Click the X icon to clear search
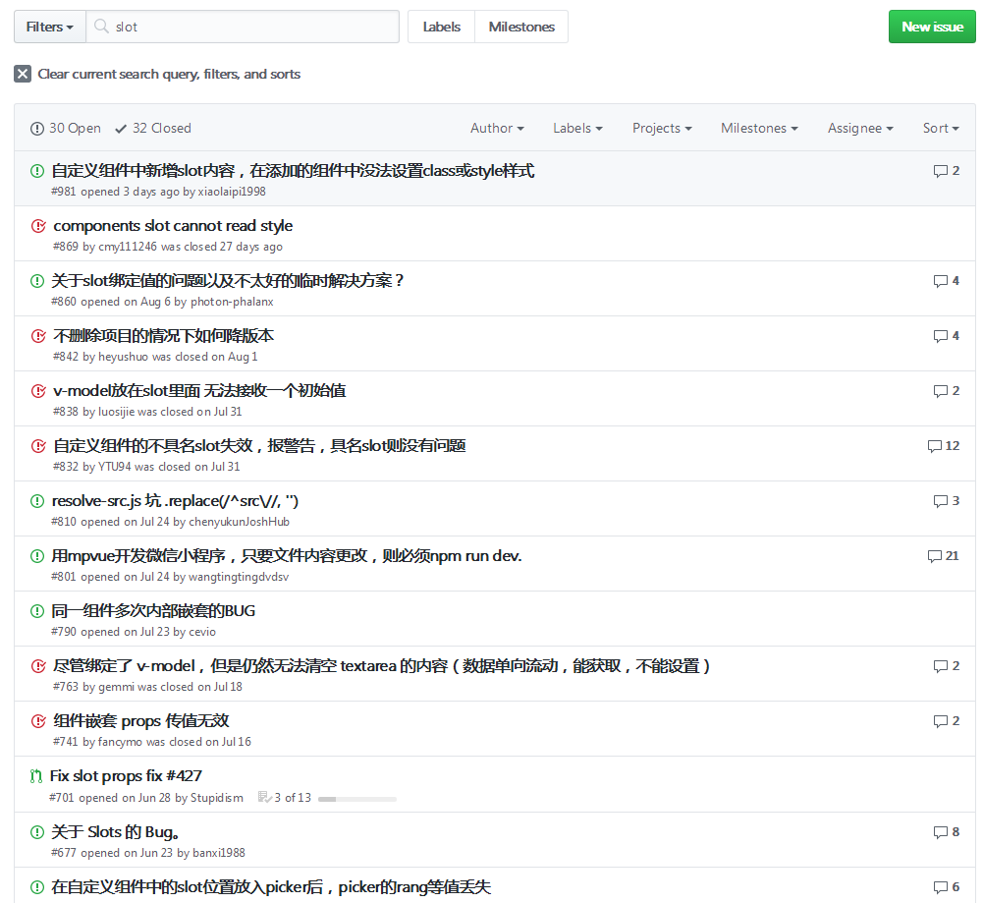The height and width of the screenshot is (903, 983). point(23,74)
